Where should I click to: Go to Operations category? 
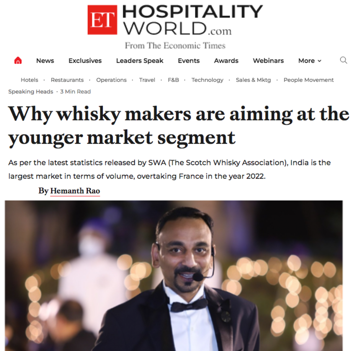(x=111, y=80)
